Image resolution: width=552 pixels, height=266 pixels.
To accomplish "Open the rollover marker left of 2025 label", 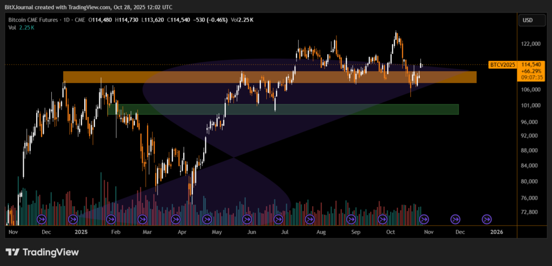I will tap(73, 219).
